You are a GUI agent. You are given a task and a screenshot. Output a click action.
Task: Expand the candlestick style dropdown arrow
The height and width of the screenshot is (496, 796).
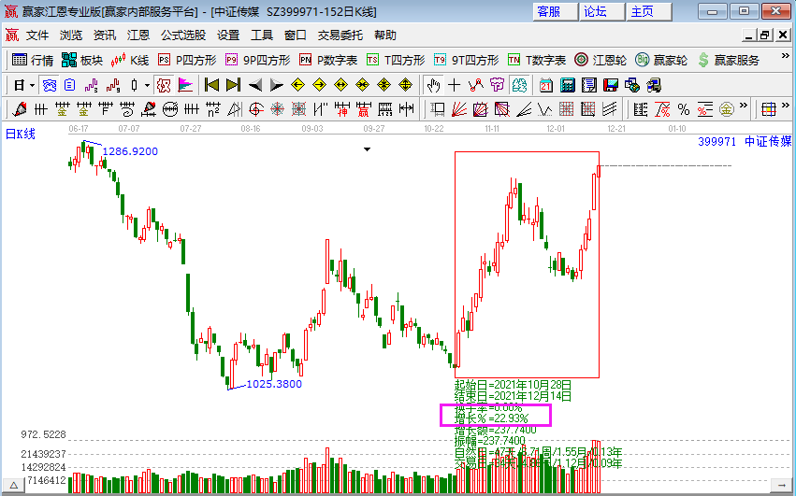click(x=147, y=86)
